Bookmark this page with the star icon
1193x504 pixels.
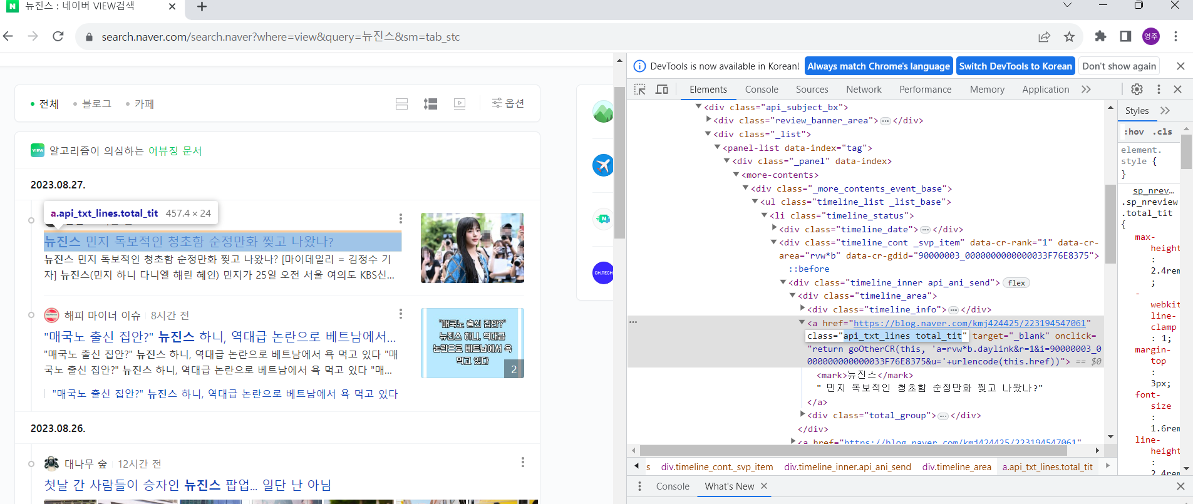pyautogui.click(x=1070, y=37)
